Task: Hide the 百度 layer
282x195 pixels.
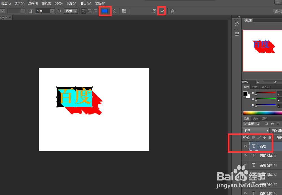Action: coord(245,146)
